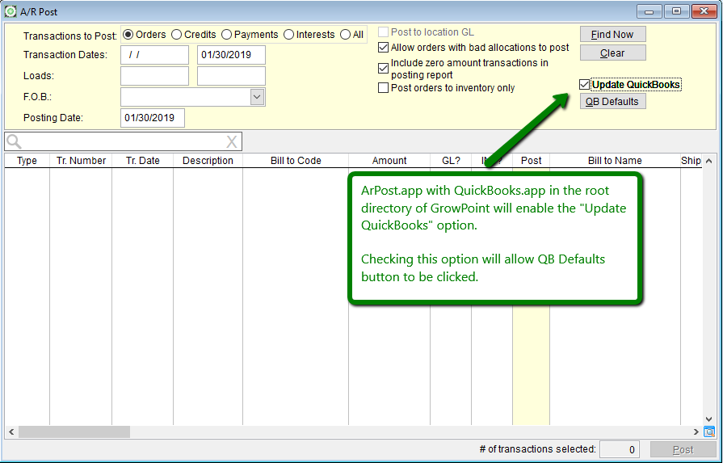Click the second Loads input field
This screenshot has width=723, height=463.
coord(232,76)
